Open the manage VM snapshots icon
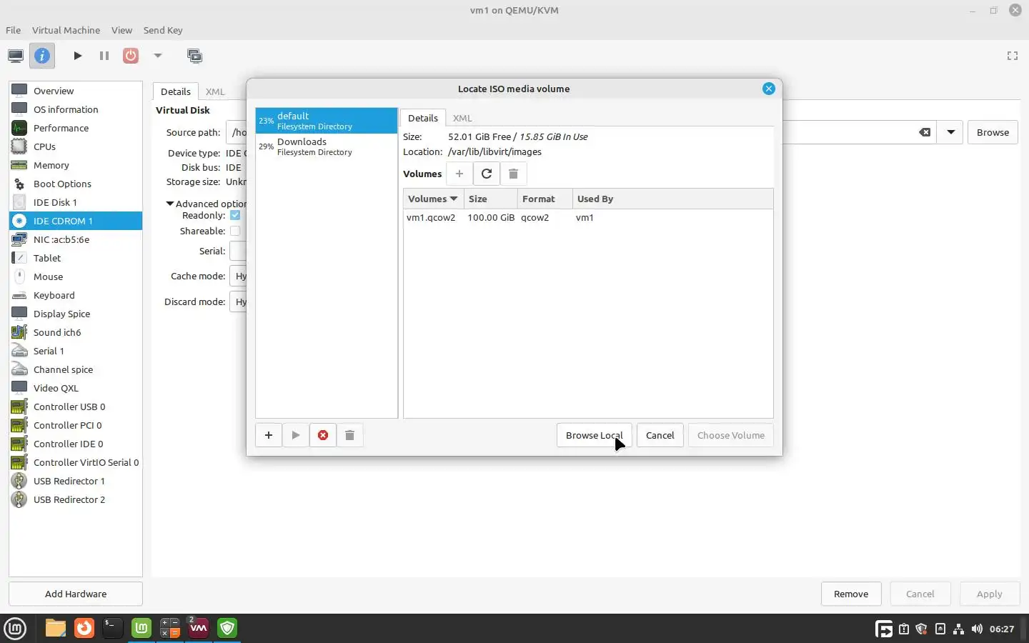 194,56
